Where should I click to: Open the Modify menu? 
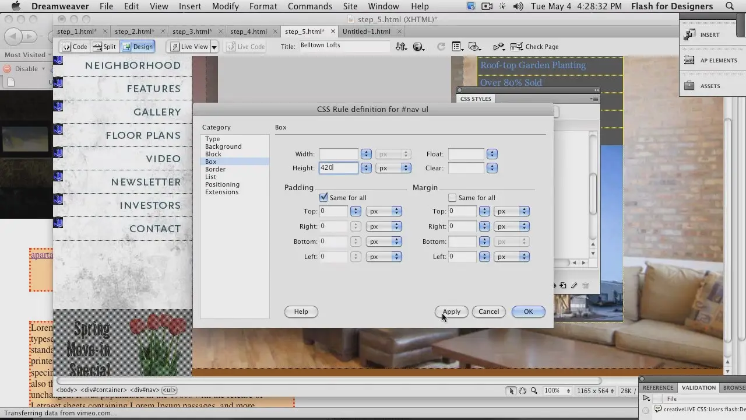pyautogui.click(x=226, y=6)
